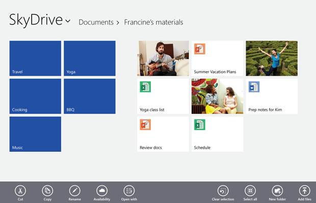Click the Select all icon
This screenshot has height=203, width=316.
pyautogui.click(x=250, y=190)
